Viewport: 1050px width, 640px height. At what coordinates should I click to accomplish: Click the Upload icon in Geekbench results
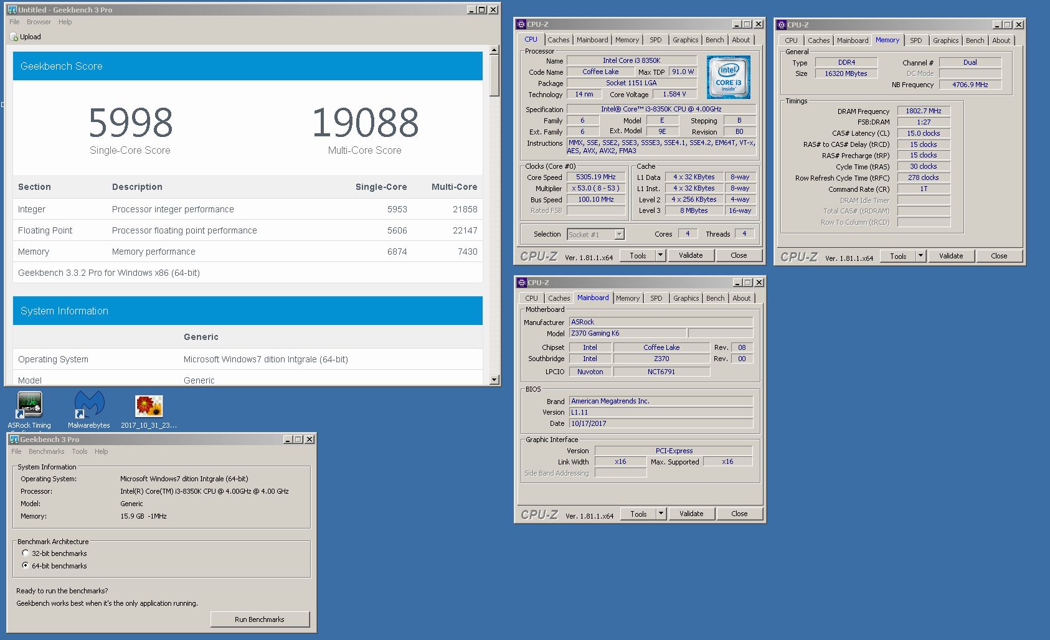point(14,37)
